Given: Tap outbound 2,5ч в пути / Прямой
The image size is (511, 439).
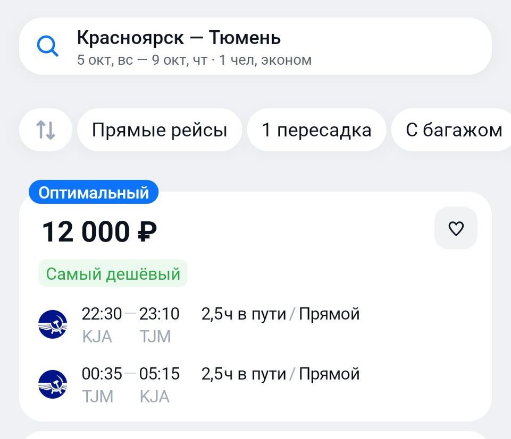Looking at the screenshot, I should (x=280, y=314).
